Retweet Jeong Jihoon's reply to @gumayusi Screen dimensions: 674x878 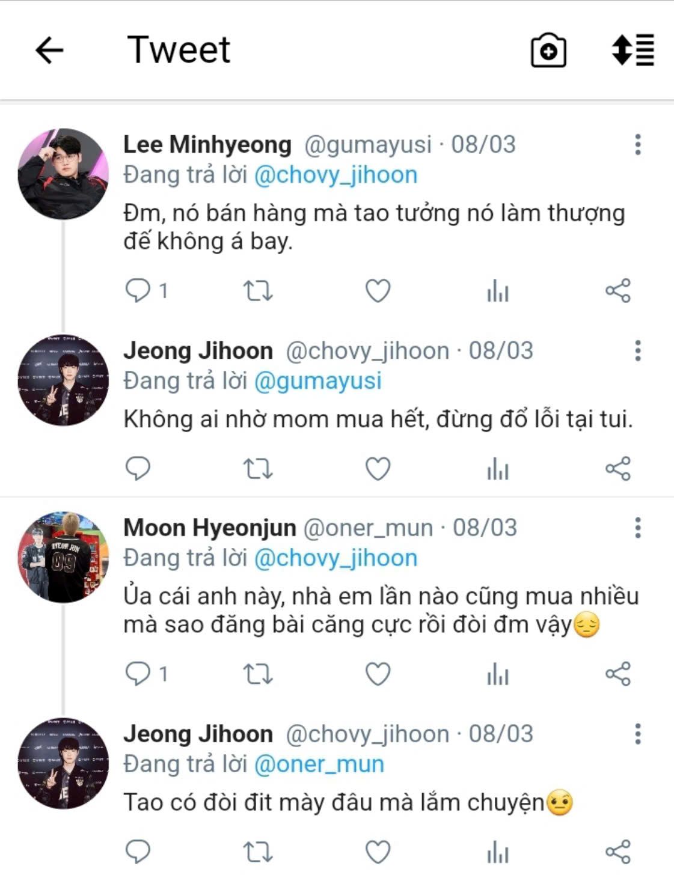258,469
